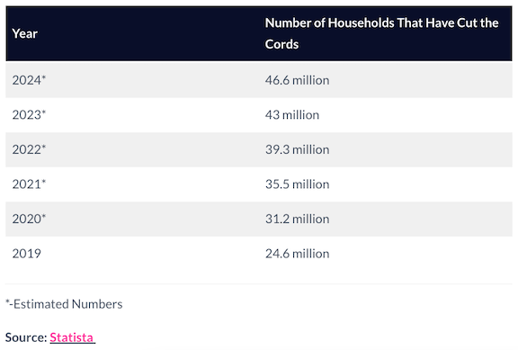Click the 2023* year cell

29,114
